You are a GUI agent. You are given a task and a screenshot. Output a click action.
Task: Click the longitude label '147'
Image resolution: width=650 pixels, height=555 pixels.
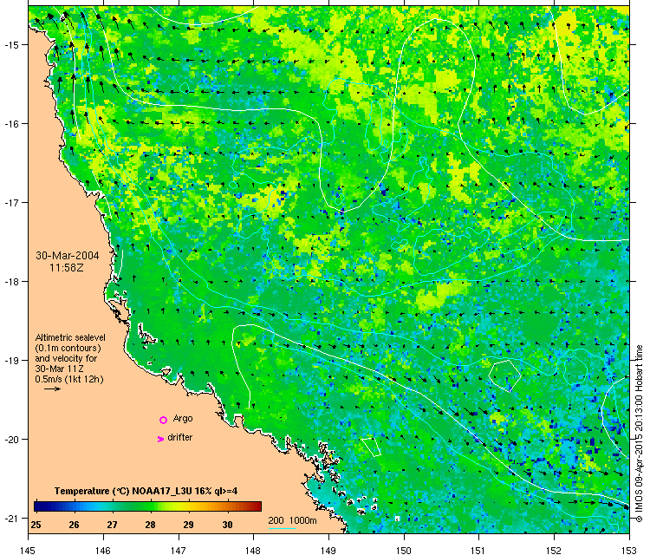point(179,551)
